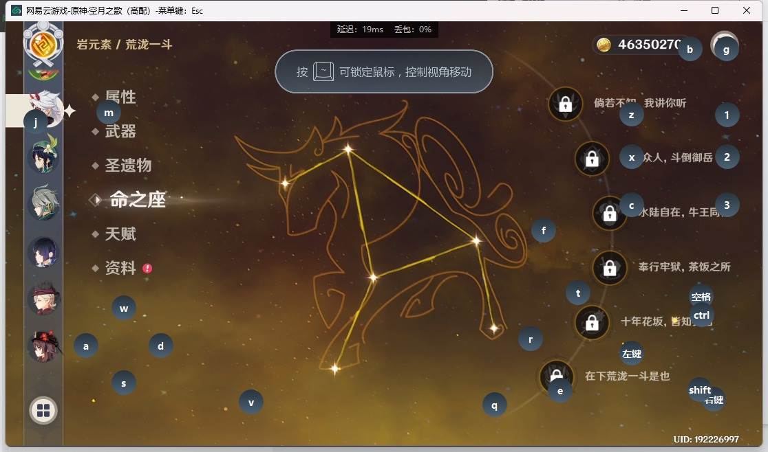This screenshot has height=452, width=768.
Task: Click the 奉行牢狱，茶饭之所 constellation label
Action: tap(684, 267)
